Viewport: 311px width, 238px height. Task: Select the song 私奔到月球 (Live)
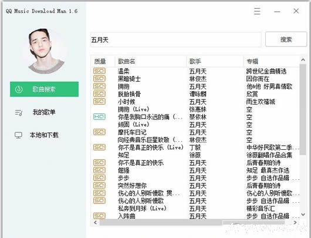coord(142,209)
